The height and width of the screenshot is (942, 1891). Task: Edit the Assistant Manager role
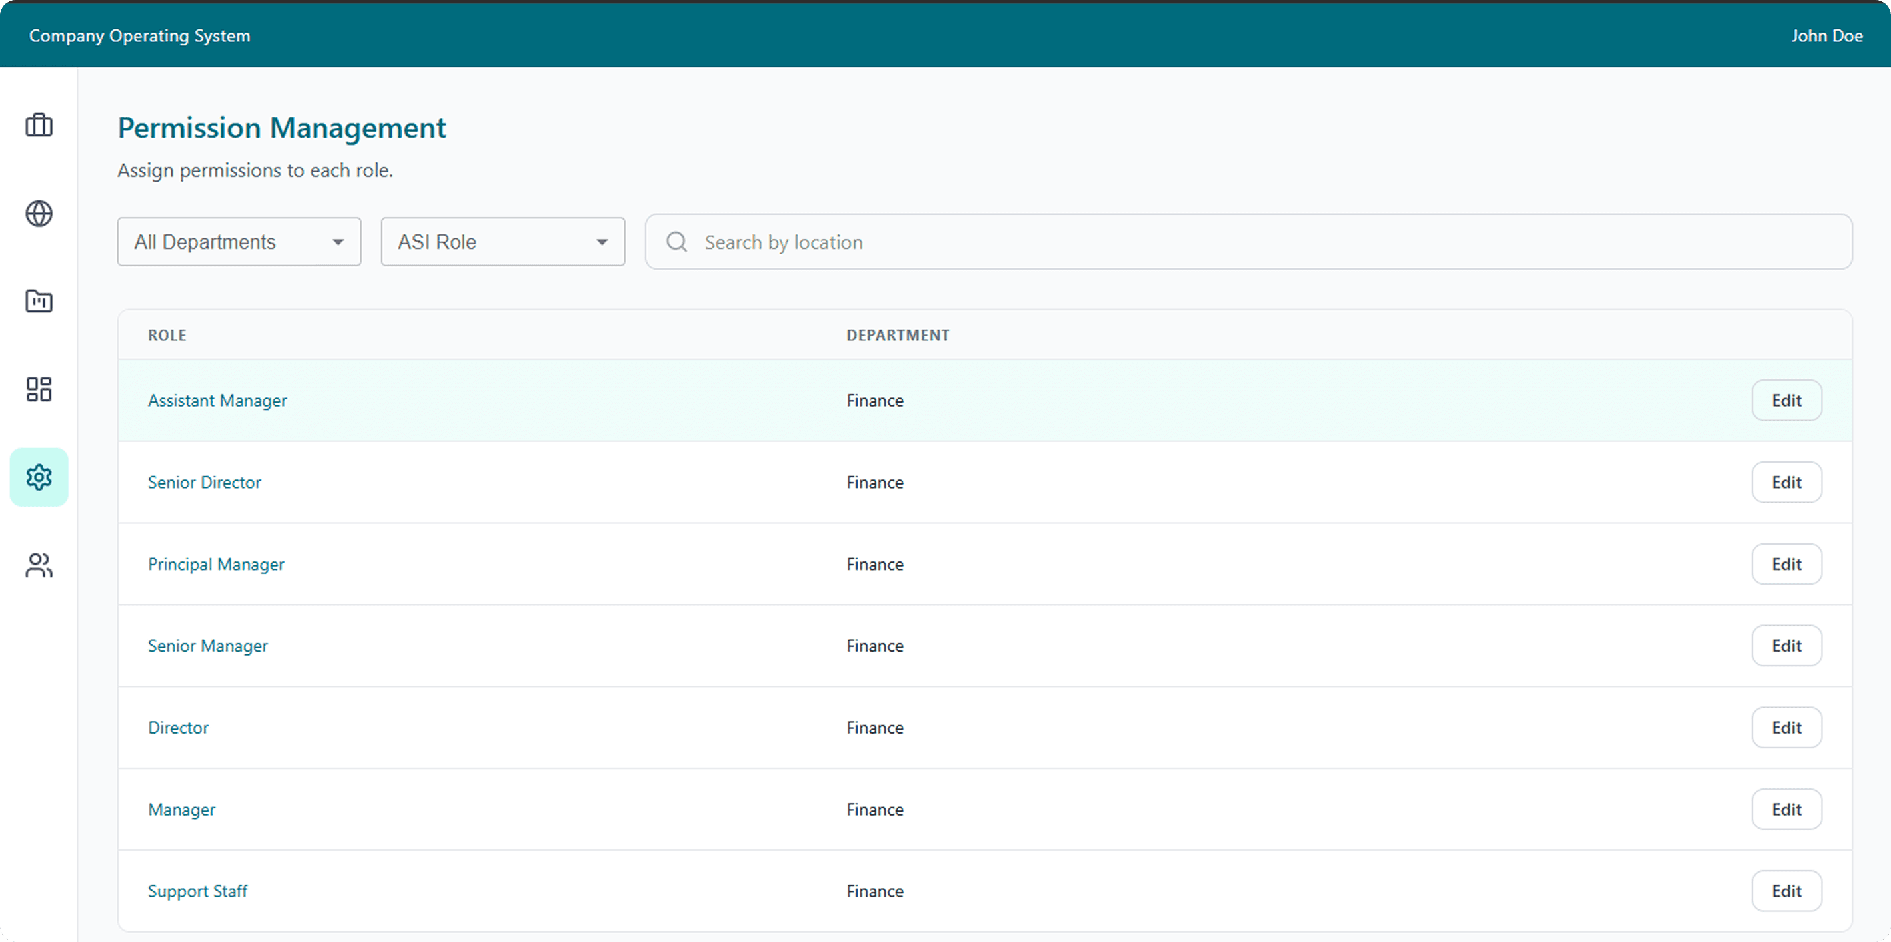(x=1787, y=401)
